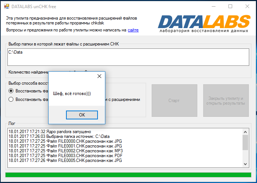
Task: Click 'Выбор папки' group label
Action: click(63, 44)
